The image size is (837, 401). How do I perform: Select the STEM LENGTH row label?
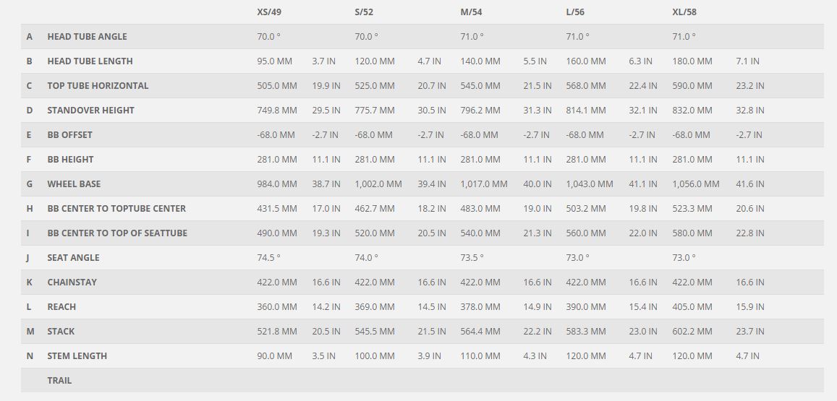coord(77,356)
